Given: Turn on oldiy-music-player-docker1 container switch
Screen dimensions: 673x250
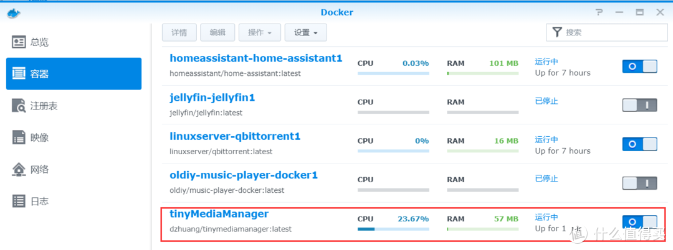Looking at the screenshot, I should click(639, 183).
